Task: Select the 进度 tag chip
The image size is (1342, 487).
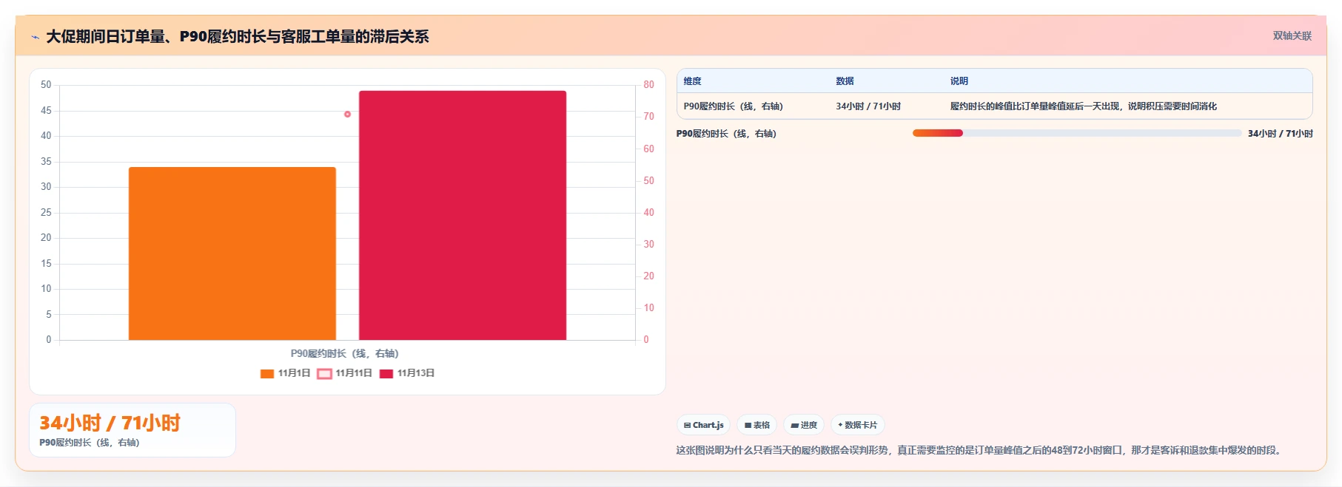Action: click(804, 425)
